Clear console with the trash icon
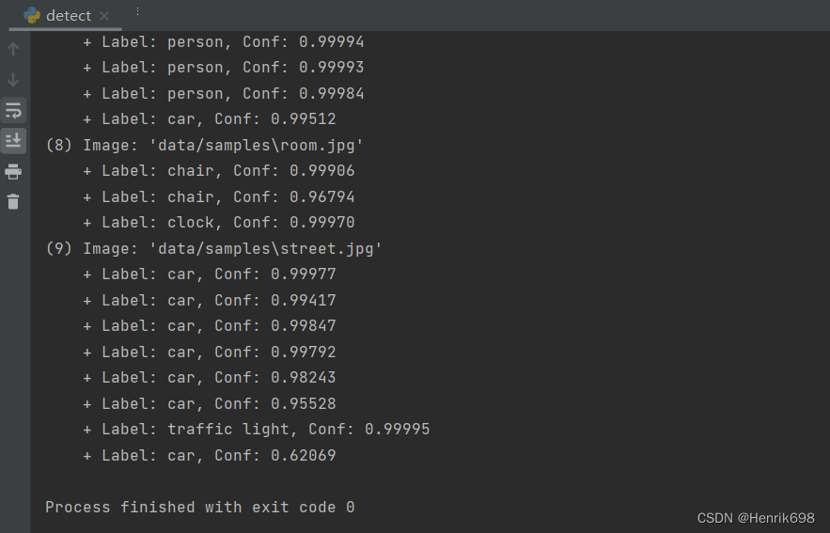Image resolution: width=830 pixels, height=533 pixels. pyautogui.click(x=13, y=202)
